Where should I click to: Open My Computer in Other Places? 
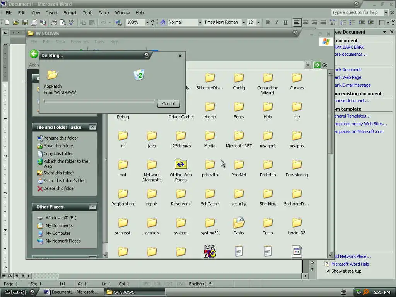(x=54, y=233)
